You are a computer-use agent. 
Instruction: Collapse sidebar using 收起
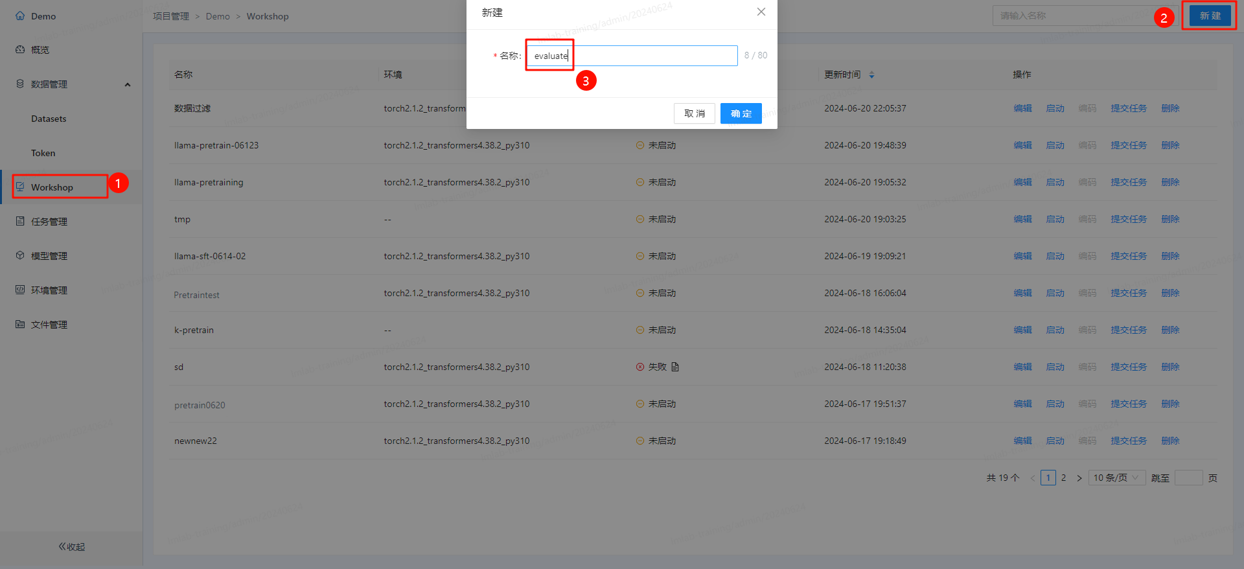point(71,546)
